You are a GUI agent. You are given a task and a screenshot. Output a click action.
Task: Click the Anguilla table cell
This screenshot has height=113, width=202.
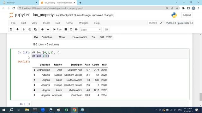[45, 95]
